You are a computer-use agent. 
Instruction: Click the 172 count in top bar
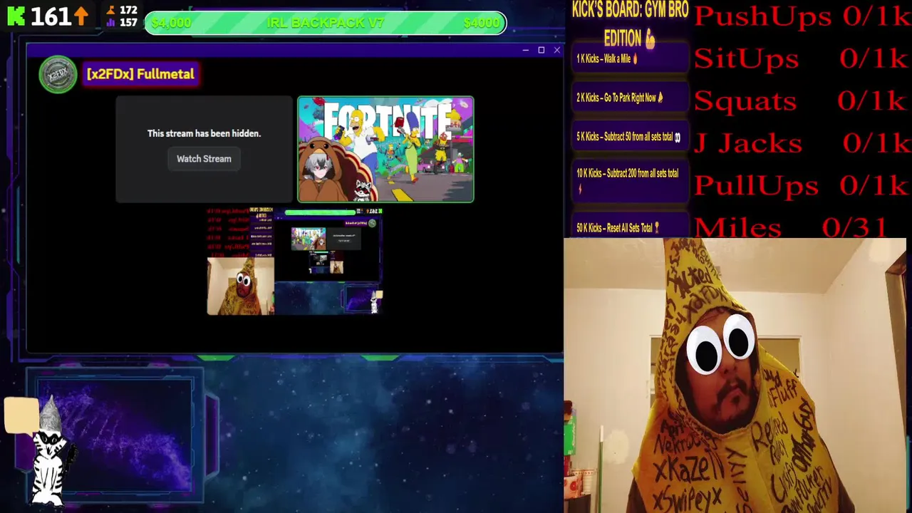point(128,10)
